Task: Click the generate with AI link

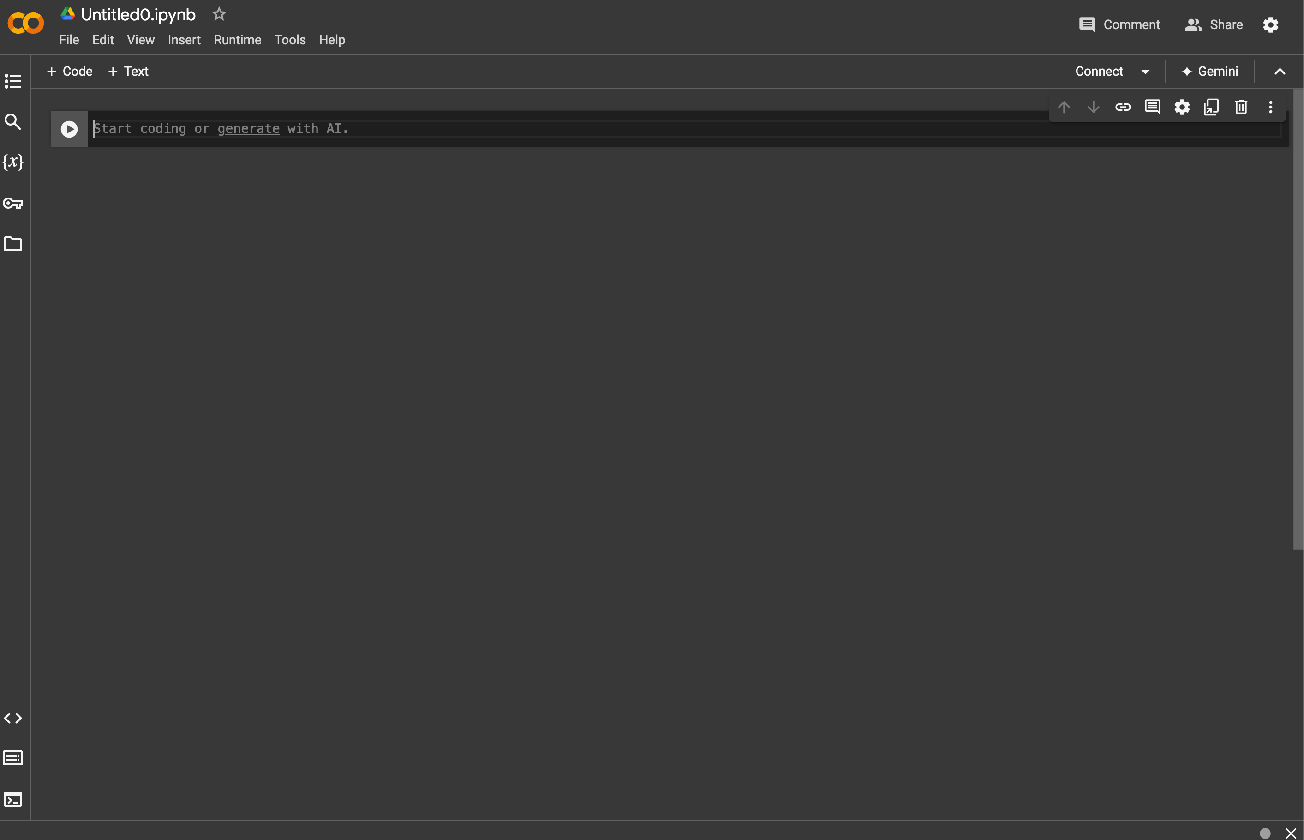Action: (x=249, y=129)
